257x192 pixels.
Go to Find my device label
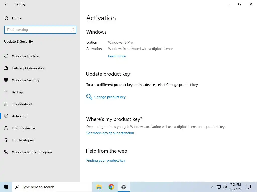(23, 128)
